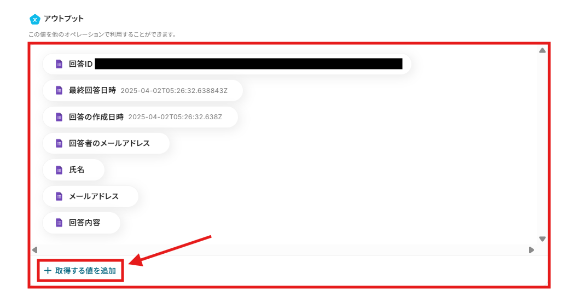
Task: Click the form icon beside 最終回答日時
Action: (x=59, y=90)
